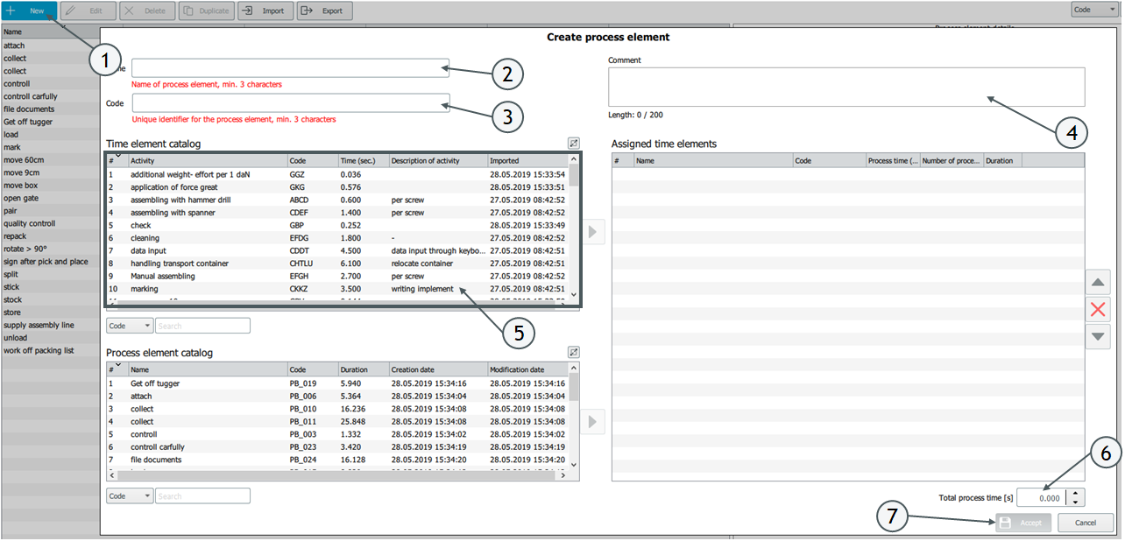1125x541 pixels.
Task: Expand the Time element catalog with its enlarge icon
Action: 573,143
